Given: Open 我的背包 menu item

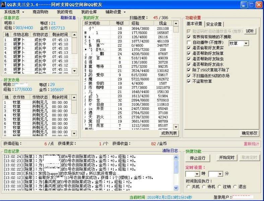Looking at the screenshot, I should pos(64,12).
